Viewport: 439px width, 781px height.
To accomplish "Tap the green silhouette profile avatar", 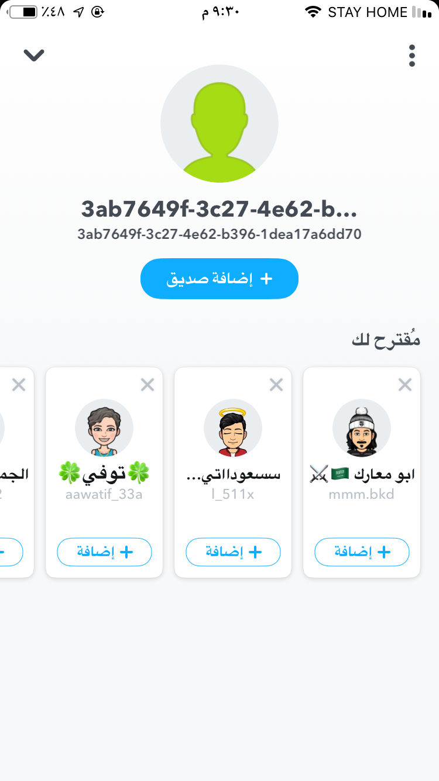I will pos(220,124).
